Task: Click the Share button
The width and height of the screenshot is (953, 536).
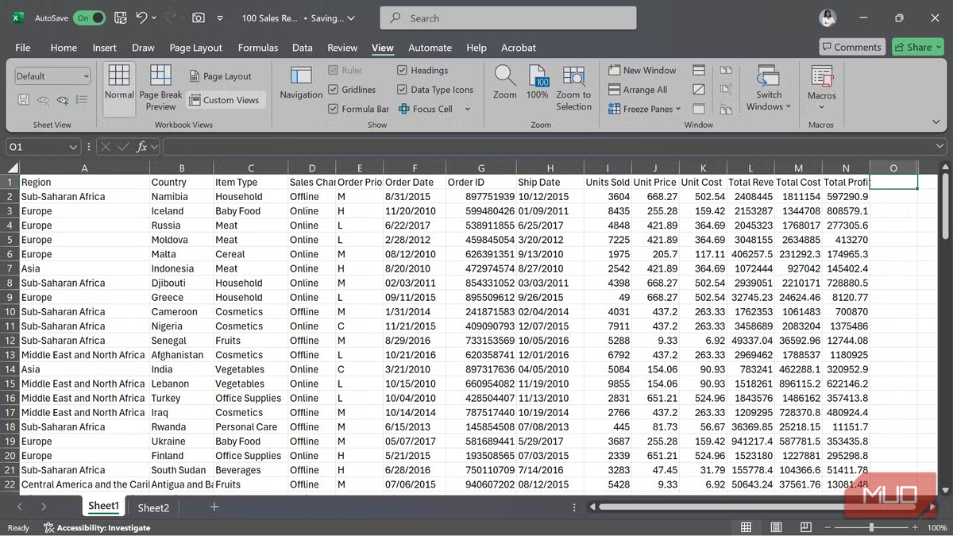Action: pyautogui.click(x=918, y=47)
